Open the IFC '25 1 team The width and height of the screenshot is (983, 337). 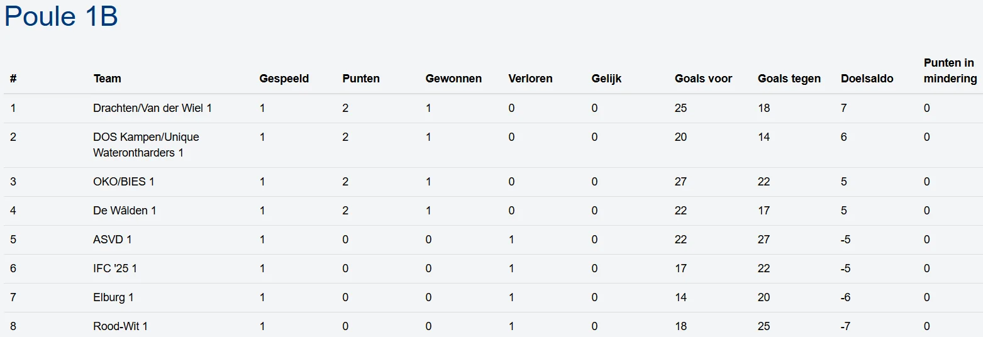tap(115, 268)
